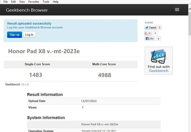
Task: Click the Google +1 count bubble
Action: click(155, 33)
